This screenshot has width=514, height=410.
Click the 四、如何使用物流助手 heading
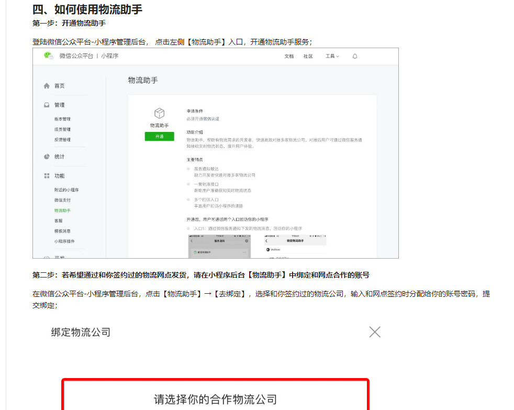[x=87, y=9]
